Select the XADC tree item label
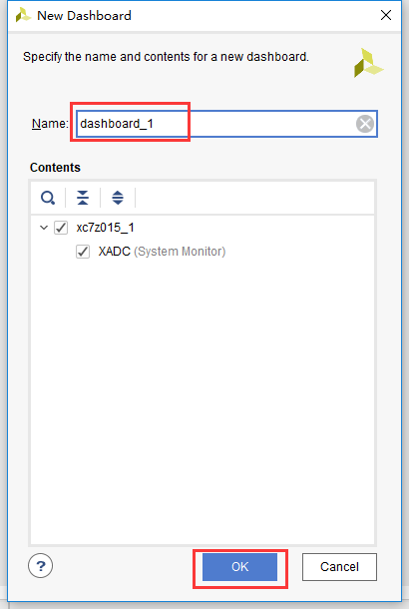This screenshot has height=609, width=409. pyautogui.click(x=114, y=252)
